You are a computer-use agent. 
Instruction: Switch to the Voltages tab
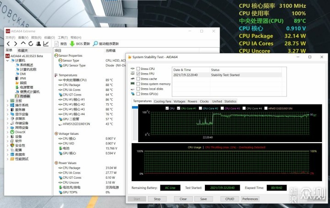tap(179, 101)
